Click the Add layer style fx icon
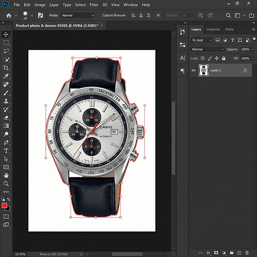This screenshot has height=257, width=257. 208,253
